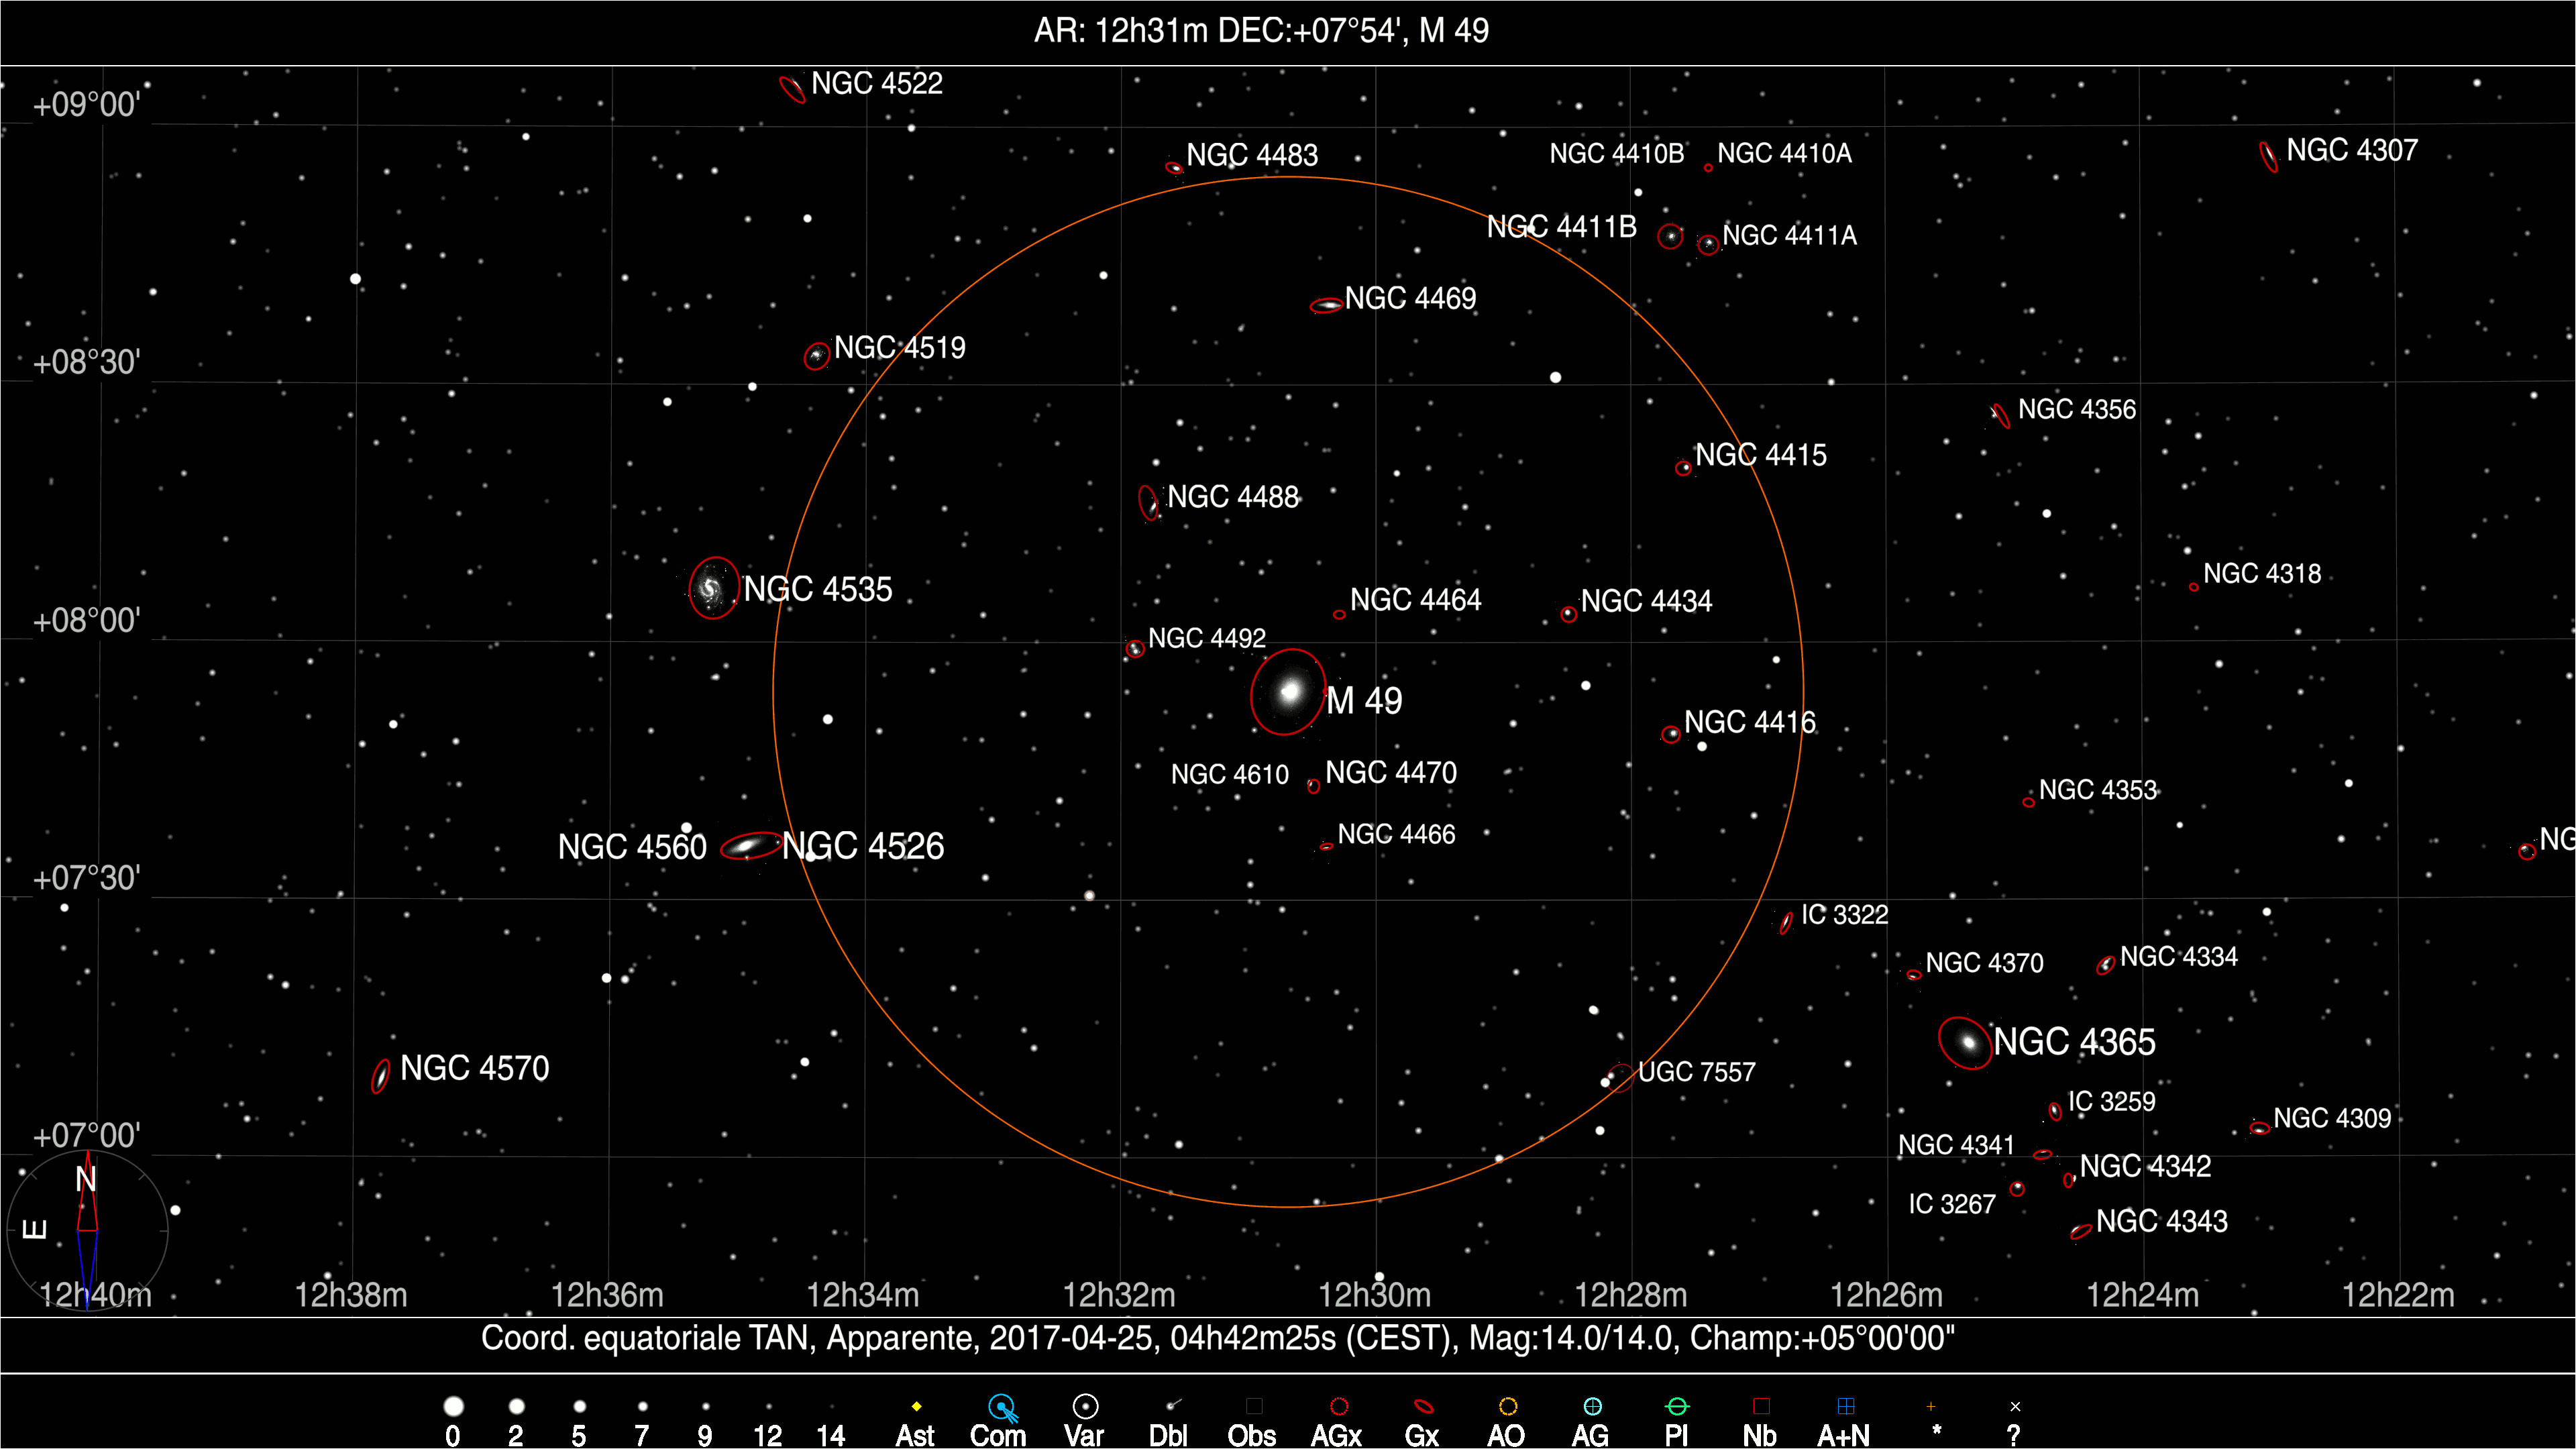Click the globular cluster (AG) legend icon
This screenshot has height=1449, width=2576.
(1593, 1407)
